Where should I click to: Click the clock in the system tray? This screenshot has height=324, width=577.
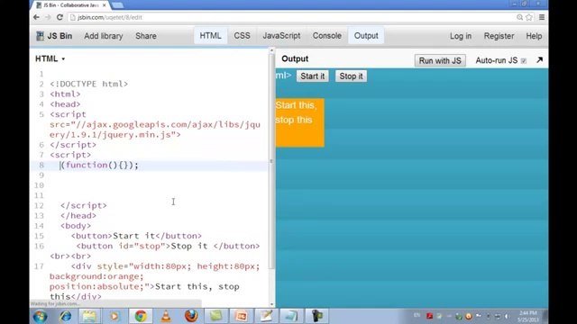tap(528, 316)
